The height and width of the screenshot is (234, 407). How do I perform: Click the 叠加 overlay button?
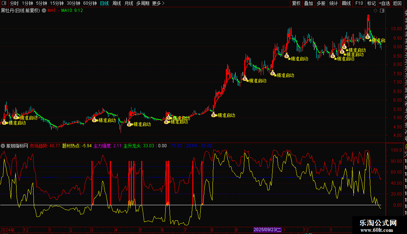309,3
